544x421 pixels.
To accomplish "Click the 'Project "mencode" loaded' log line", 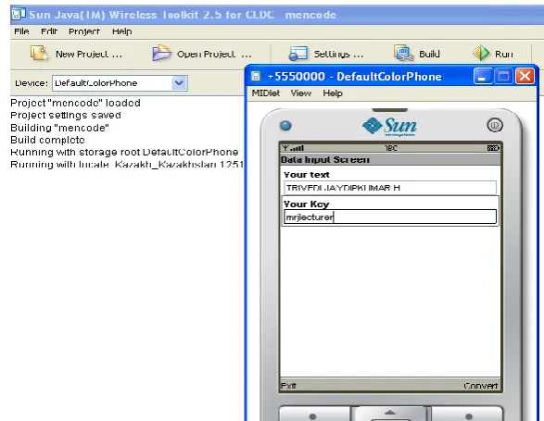I will (75, 103).
